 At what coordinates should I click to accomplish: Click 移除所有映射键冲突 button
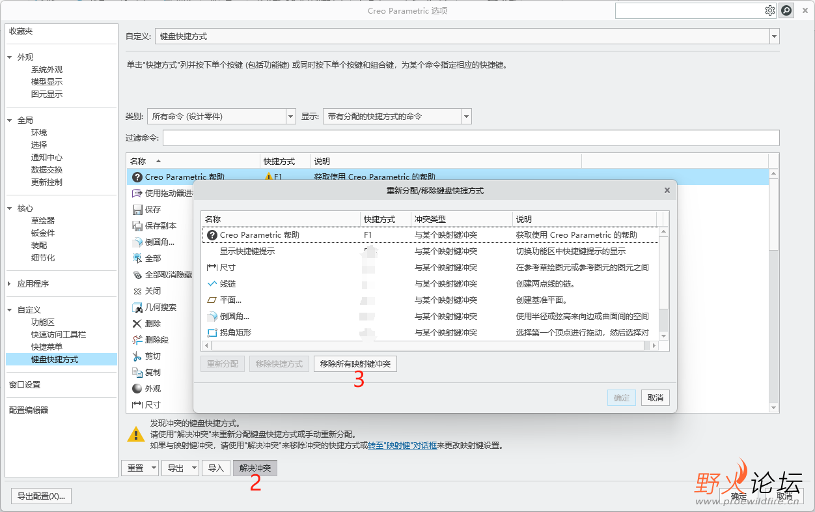point(355,364)
